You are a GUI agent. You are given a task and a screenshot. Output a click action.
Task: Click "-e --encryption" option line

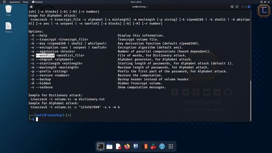coord(68,47)
